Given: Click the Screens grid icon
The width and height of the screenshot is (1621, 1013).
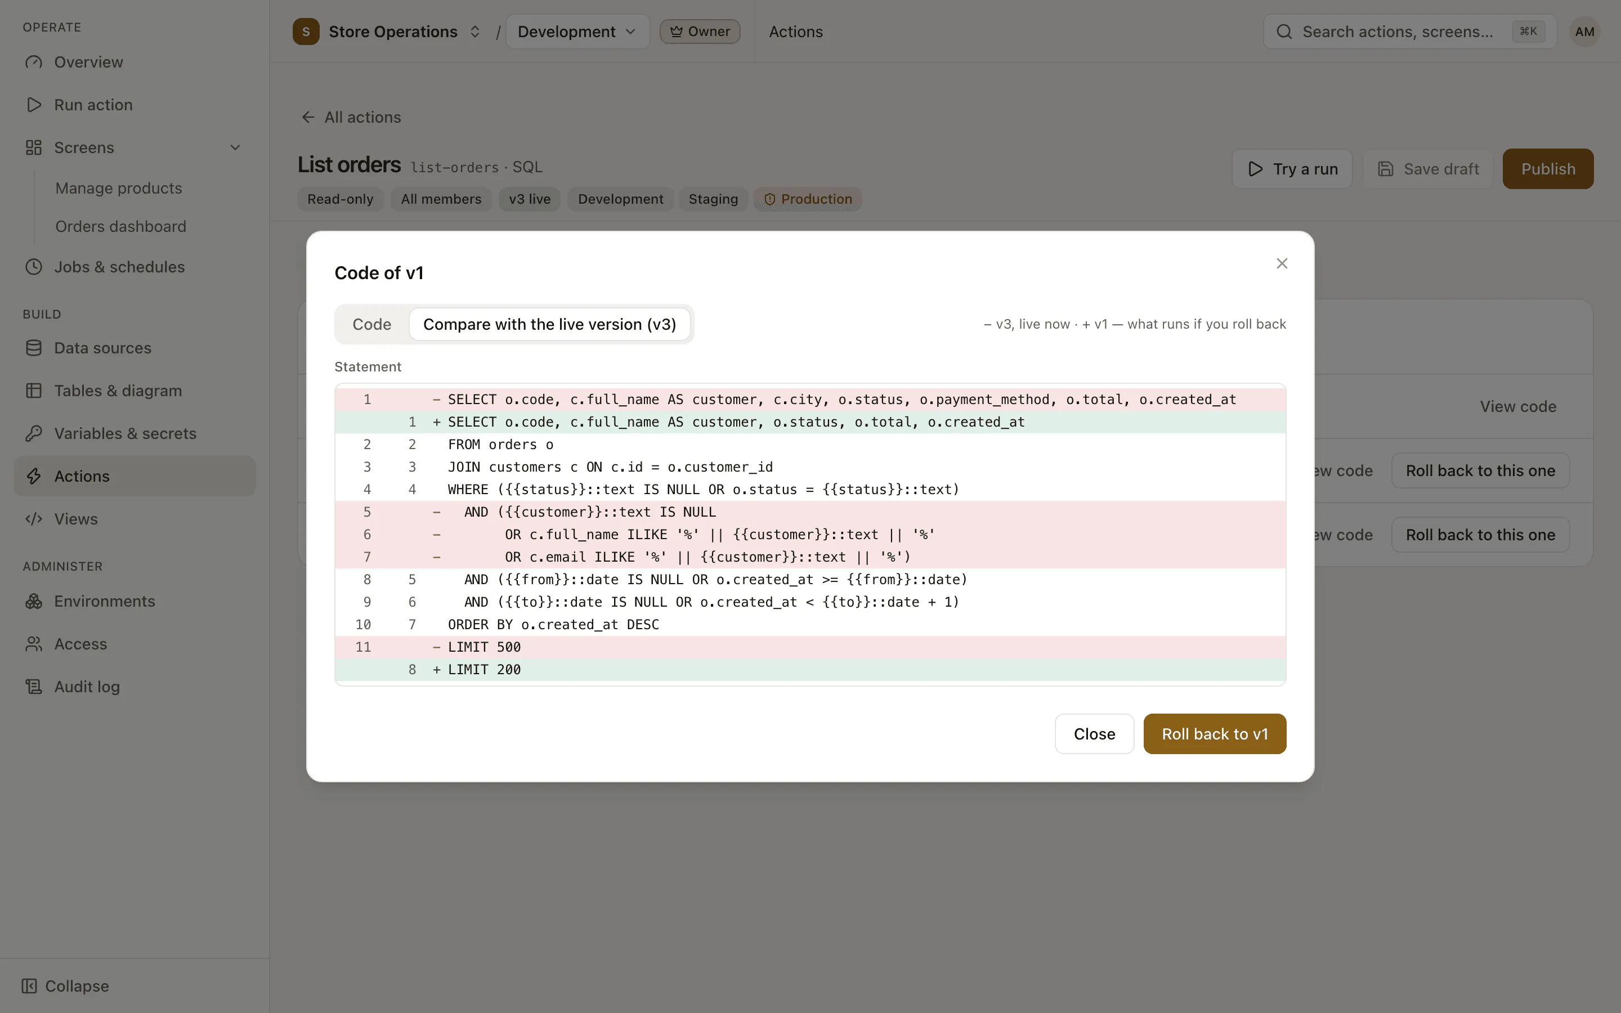Looking at the screenshot, I should tap(34, 147).
